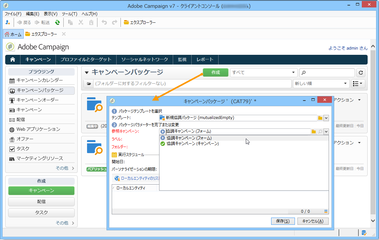This screenshot has width=379, height=240.
Task: Click the Forward (転送) toolbar button
Action: tap(42, 22)
